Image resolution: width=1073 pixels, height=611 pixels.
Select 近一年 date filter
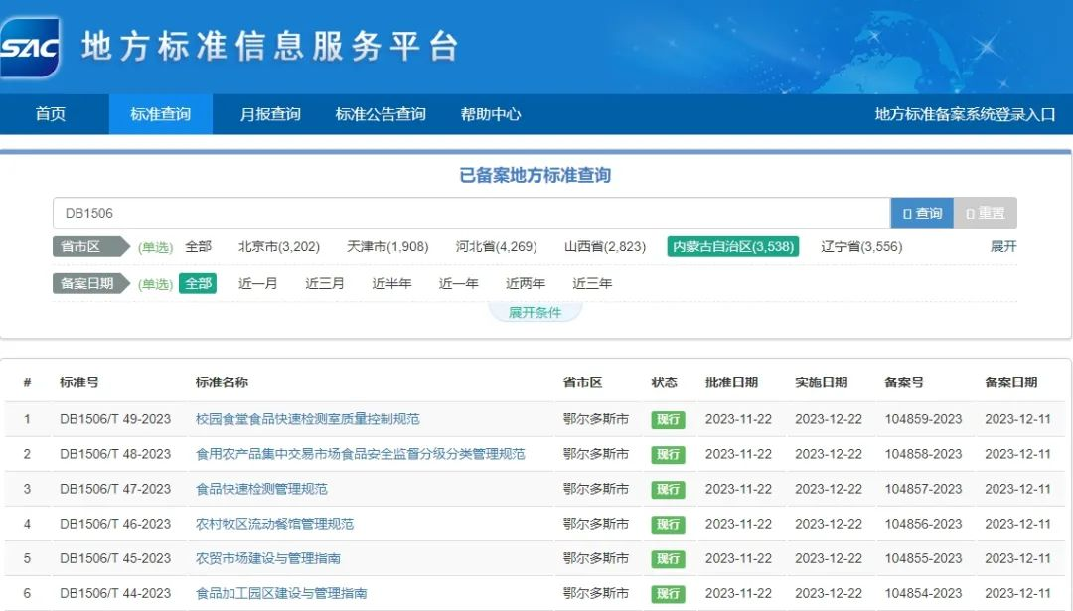click(458, 283)
